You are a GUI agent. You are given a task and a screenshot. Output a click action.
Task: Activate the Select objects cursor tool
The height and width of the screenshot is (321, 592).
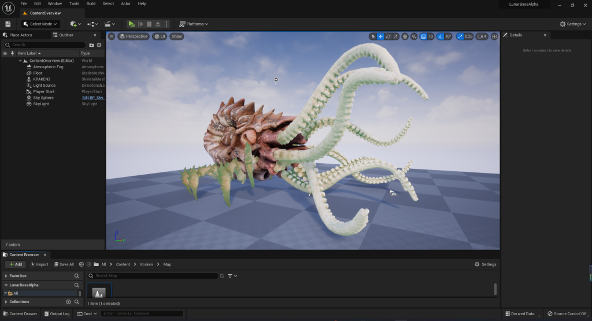[x=373, y=36]
